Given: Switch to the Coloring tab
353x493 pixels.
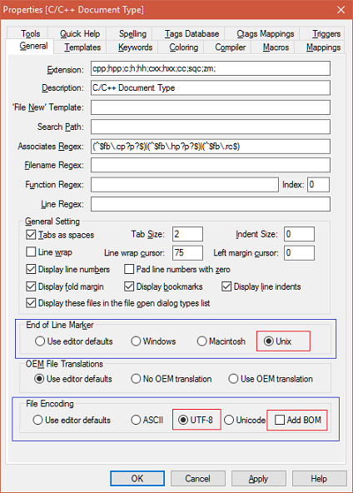Looking at the screenshot, I should tap(183, 47).
